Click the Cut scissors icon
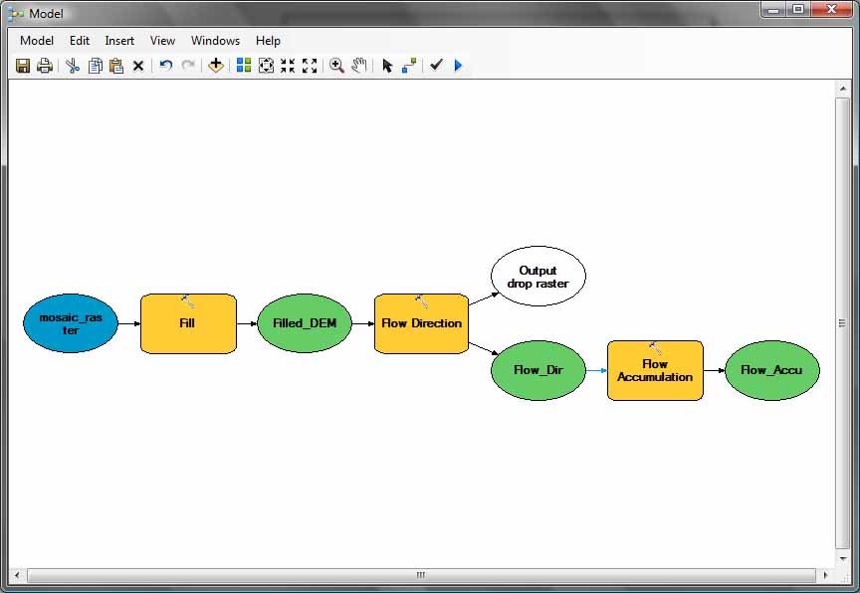This screenshot has width=860, height=593. (x=72, y=66)
